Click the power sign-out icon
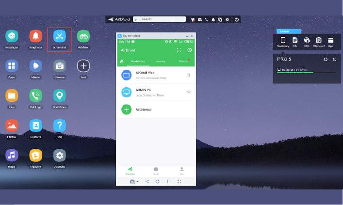Viewport: 343px width, 205px height. [236, 20]
